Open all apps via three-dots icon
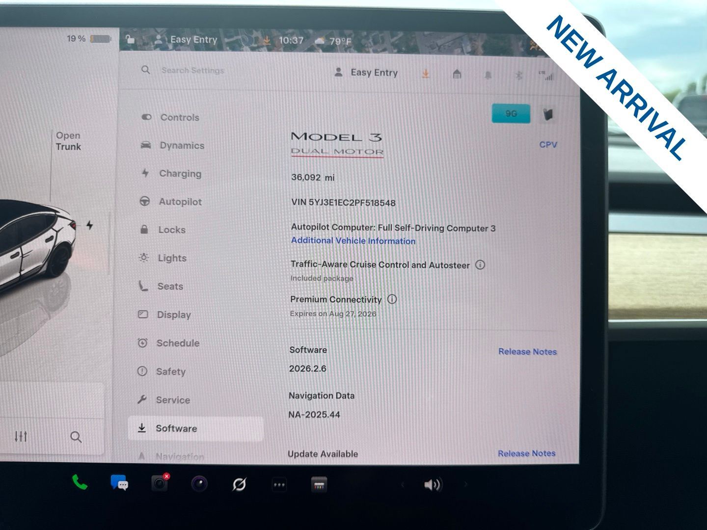Screen dimensions: 707x530 pyautogui.click(x=279, y=485)
